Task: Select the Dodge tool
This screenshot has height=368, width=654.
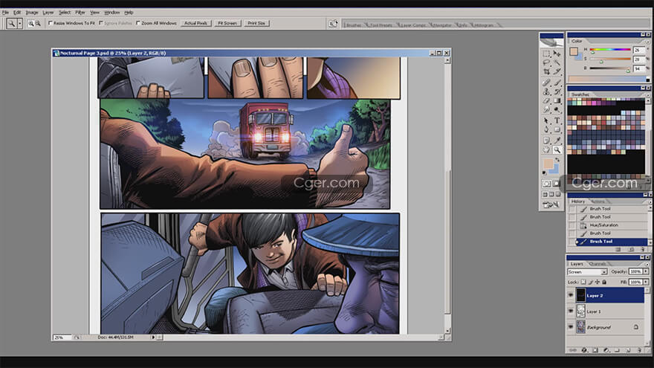Action: (557, 109)
